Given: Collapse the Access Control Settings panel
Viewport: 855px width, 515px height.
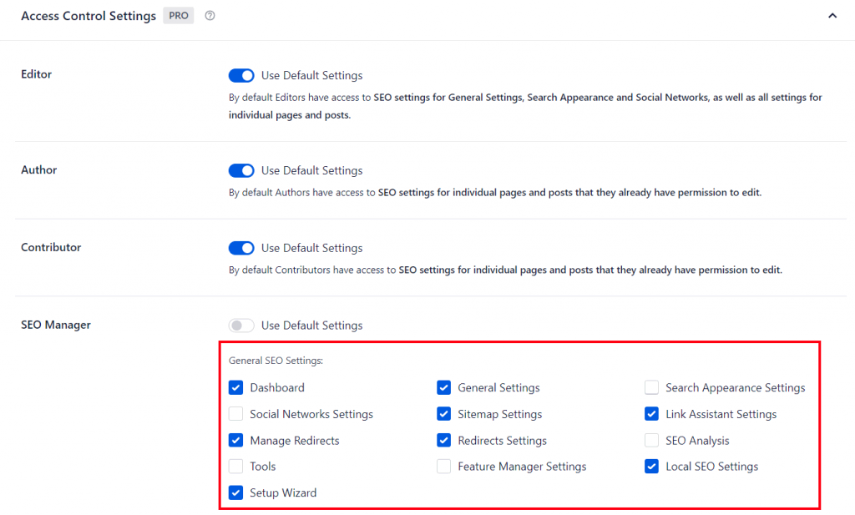Looking at the screenshot, I should tap(832, 16).
